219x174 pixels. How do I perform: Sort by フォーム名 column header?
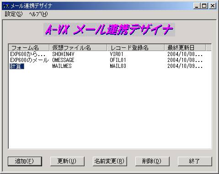coord(29,48)
